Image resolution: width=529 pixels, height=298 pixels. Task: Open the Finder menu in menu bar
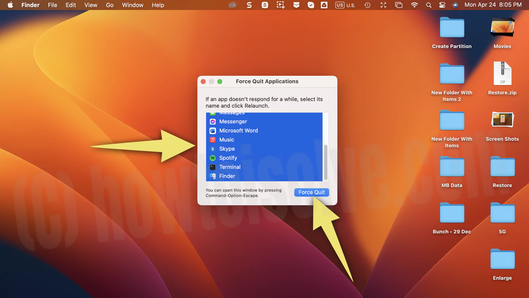click(x=30, y=5)
